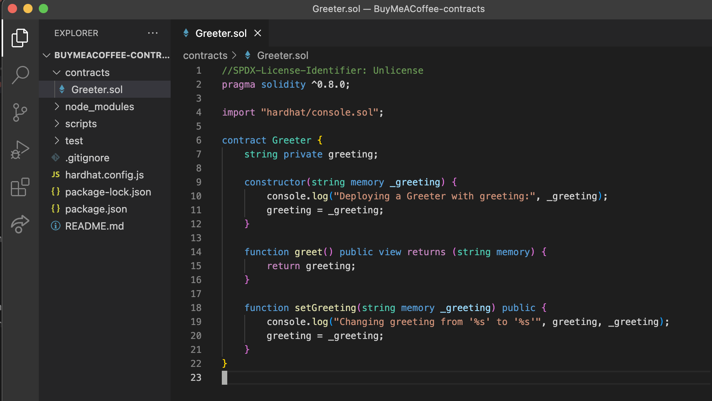The image size is (712, 401).
Task: Click the Solidity icon in the breadcrumb
Action: pos(247,55)
